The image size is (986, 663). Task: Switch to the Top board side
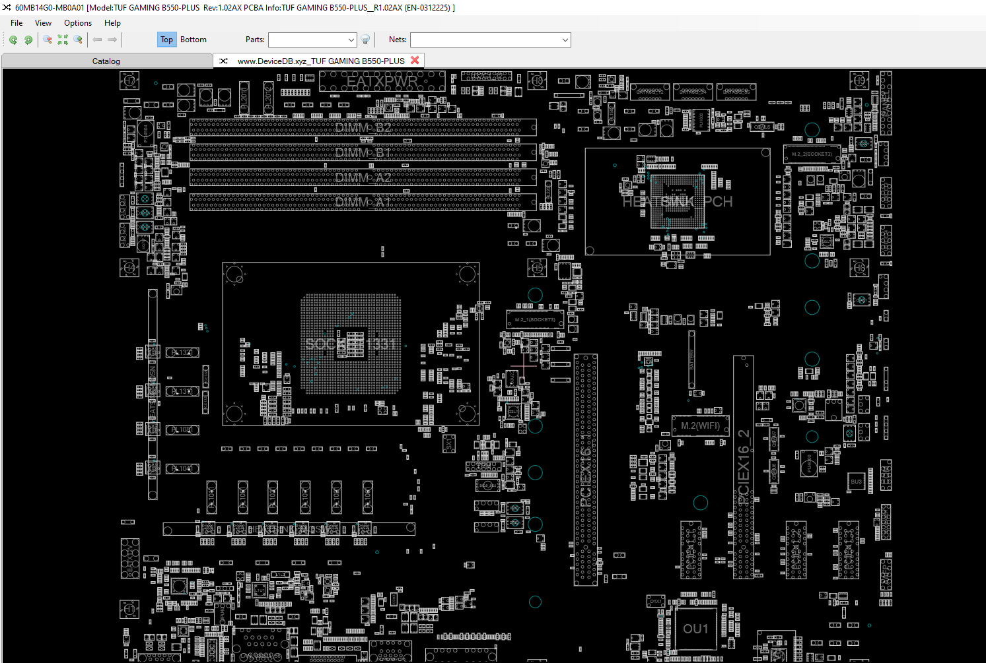click(166, 40)
